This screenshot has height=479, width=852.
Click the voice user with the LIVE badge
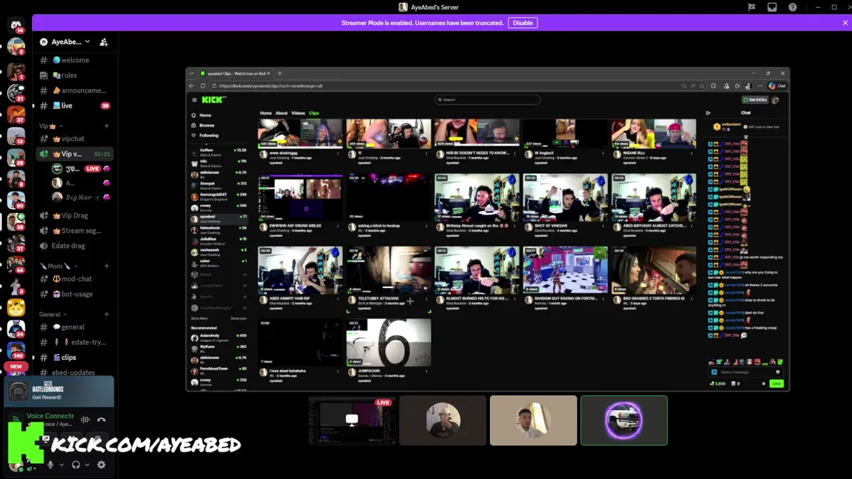point(80,169)
